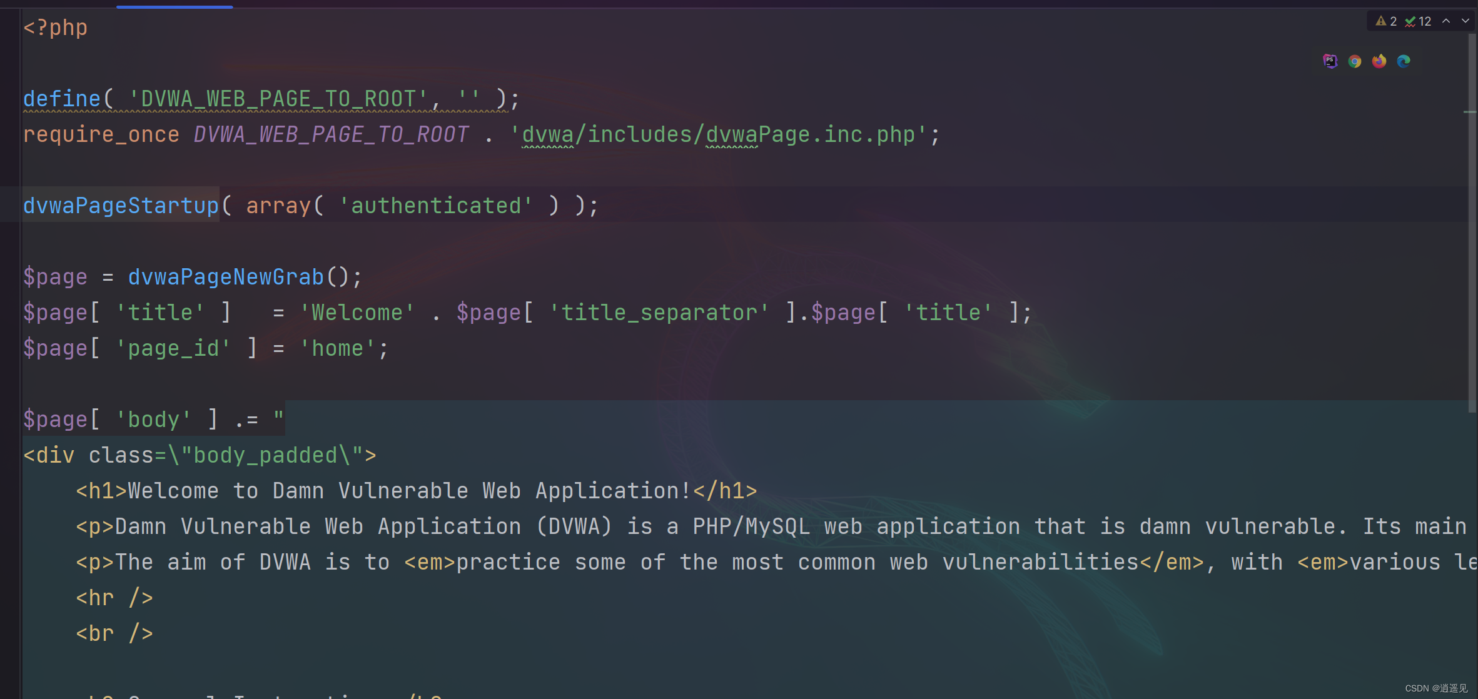Click the h1 Welcome heading text line
1478x699 pixels.
pos(416,491)
